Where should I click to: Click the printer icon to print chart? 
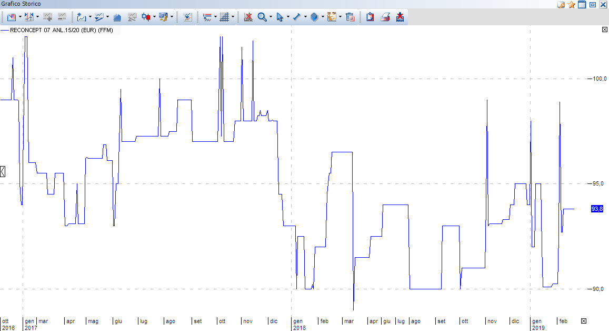(x=385, y=17)
